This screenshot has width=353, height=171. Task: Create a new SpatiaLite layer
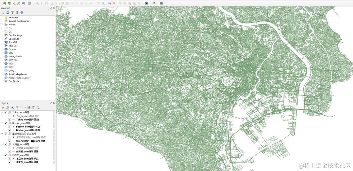tap(19, 3)
